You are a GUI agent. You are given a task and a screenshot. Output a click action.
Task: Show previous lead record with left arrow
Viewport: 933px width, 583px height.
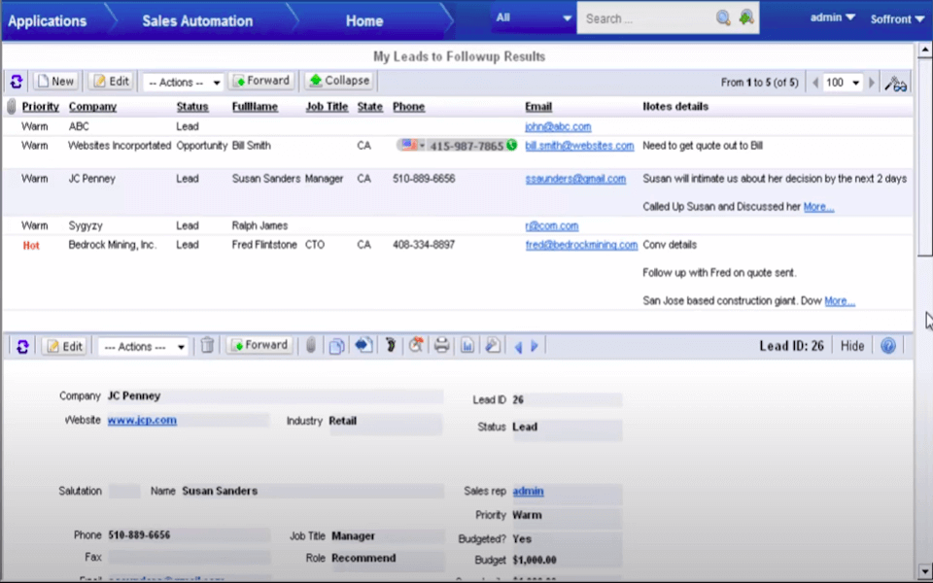tap(518, 347)
